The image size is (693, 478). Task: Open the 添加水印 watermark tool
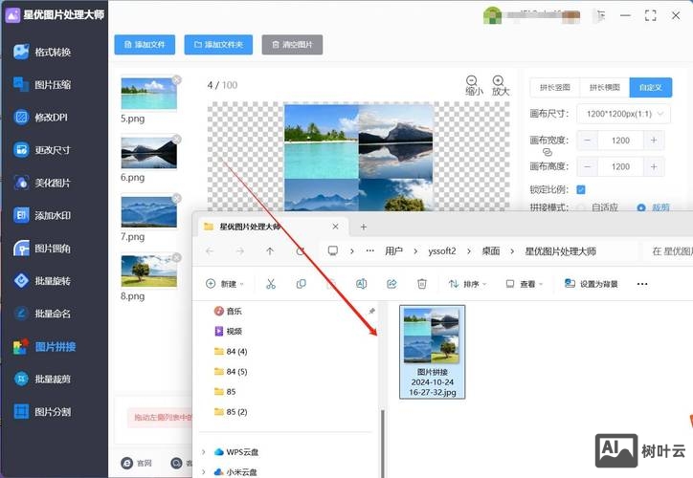coord(42,215)
